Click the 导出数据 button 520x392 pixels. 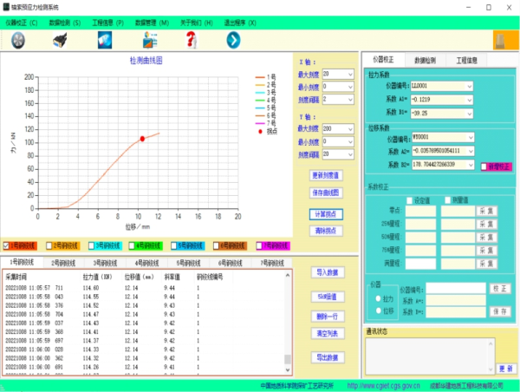pos(328,357)
